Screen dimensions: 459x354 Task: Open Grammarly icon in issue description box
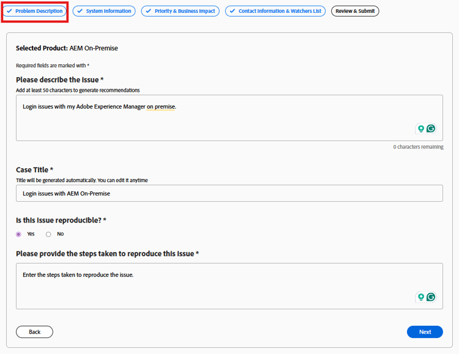tap(431, 128)
